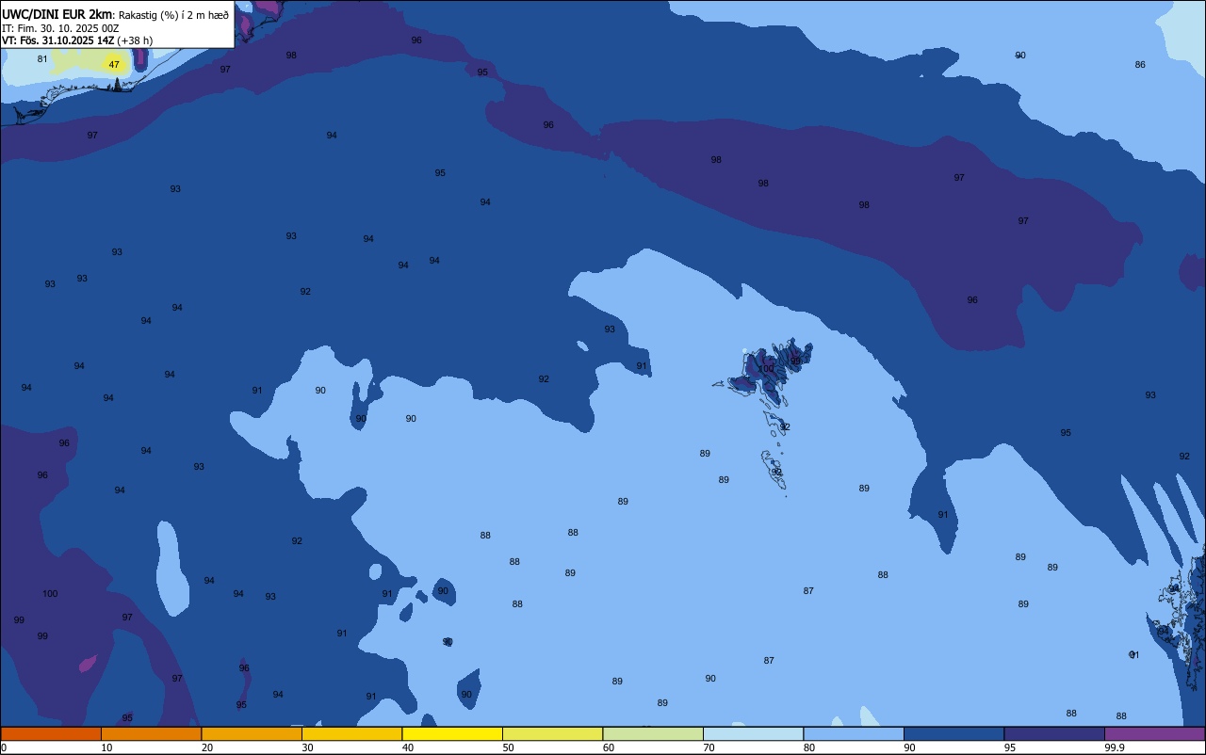Click the "(+38 h)" forecast offset text
This screenshot has height=755, width=1206.
pos(135,40)
